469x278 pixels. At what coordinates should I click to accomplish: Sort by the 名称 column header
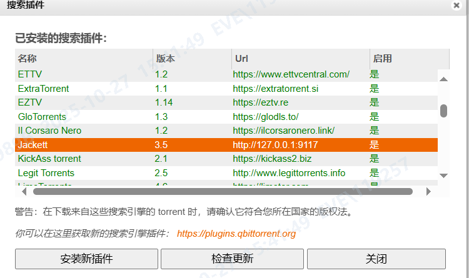pyautogui.click(x=84, y=58)
